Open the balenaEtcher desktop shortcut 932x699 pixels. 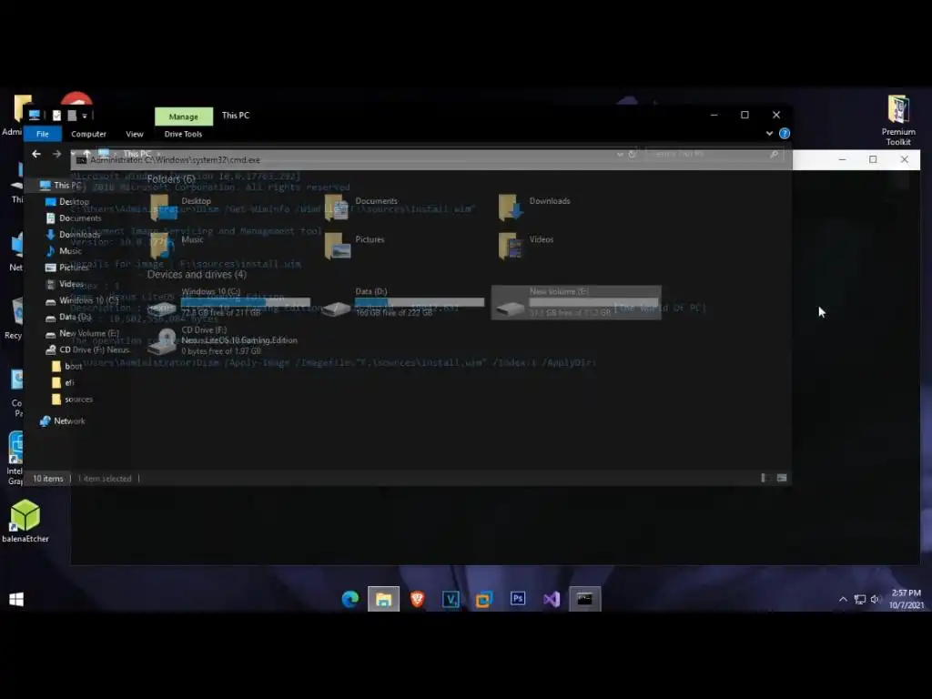point(25,522)
